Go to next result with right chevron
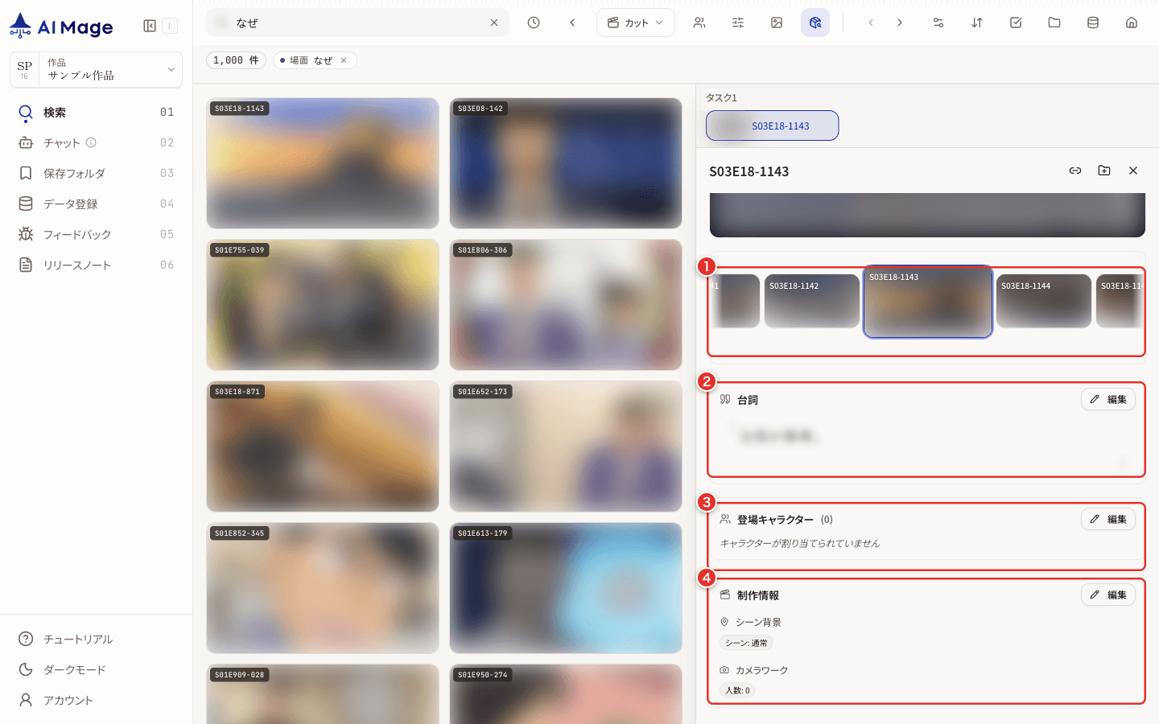1159x724 pixels. point(900,23)
